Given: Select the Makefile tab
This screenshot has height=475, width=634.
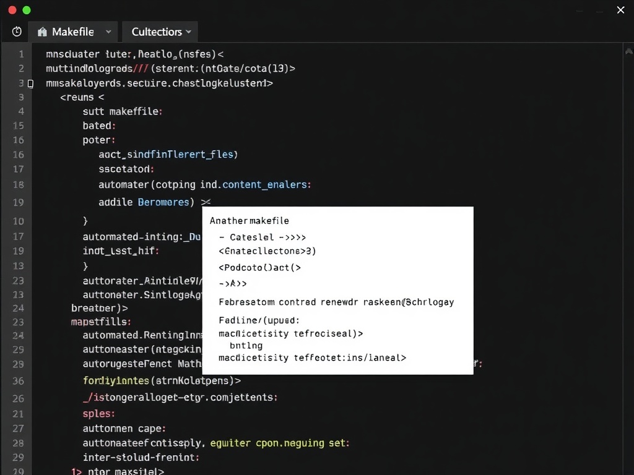Looking at the screenshot, I should coord(73,32).
